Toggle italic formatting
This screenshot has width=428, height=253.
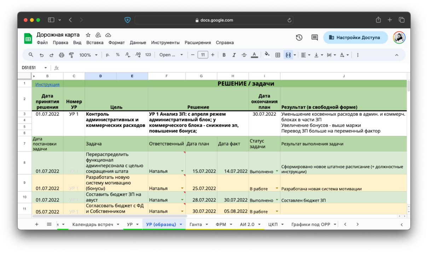click(x=234, y=55)
